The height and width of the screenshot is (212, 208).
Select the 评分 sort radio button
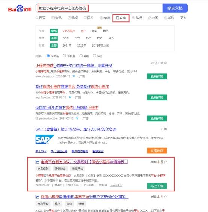95,56
